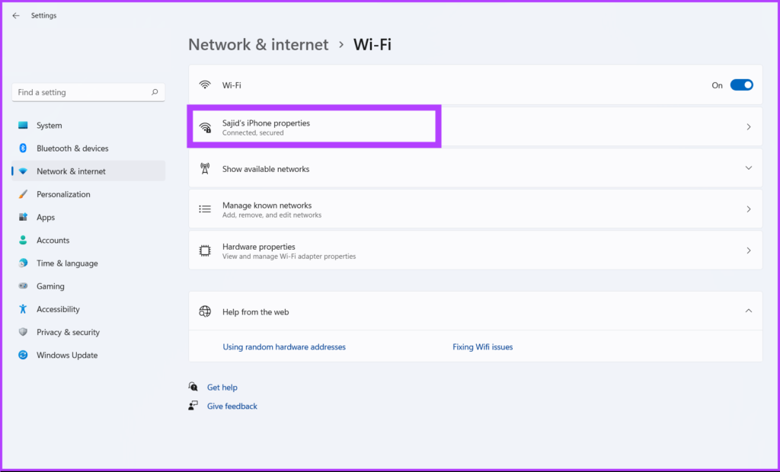Open Using random hardware addresses link
Screen dimensions: 780x472
point(284,347)
